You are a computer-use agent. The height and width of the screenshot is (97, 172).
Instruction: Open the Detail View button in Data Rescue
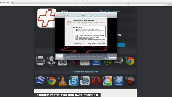coord(60,57)
